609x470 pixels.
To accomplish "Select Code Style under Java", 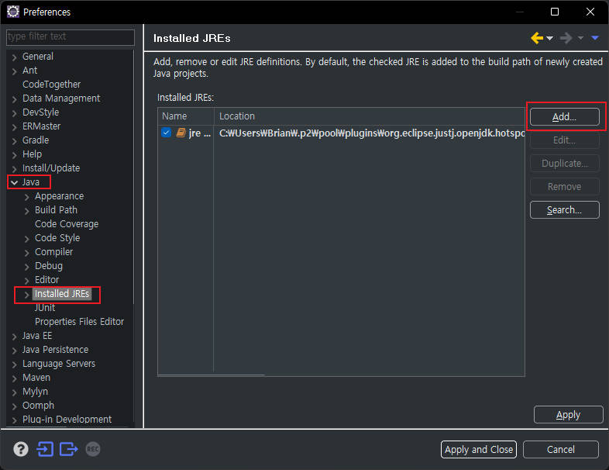I will pos(57,238).
